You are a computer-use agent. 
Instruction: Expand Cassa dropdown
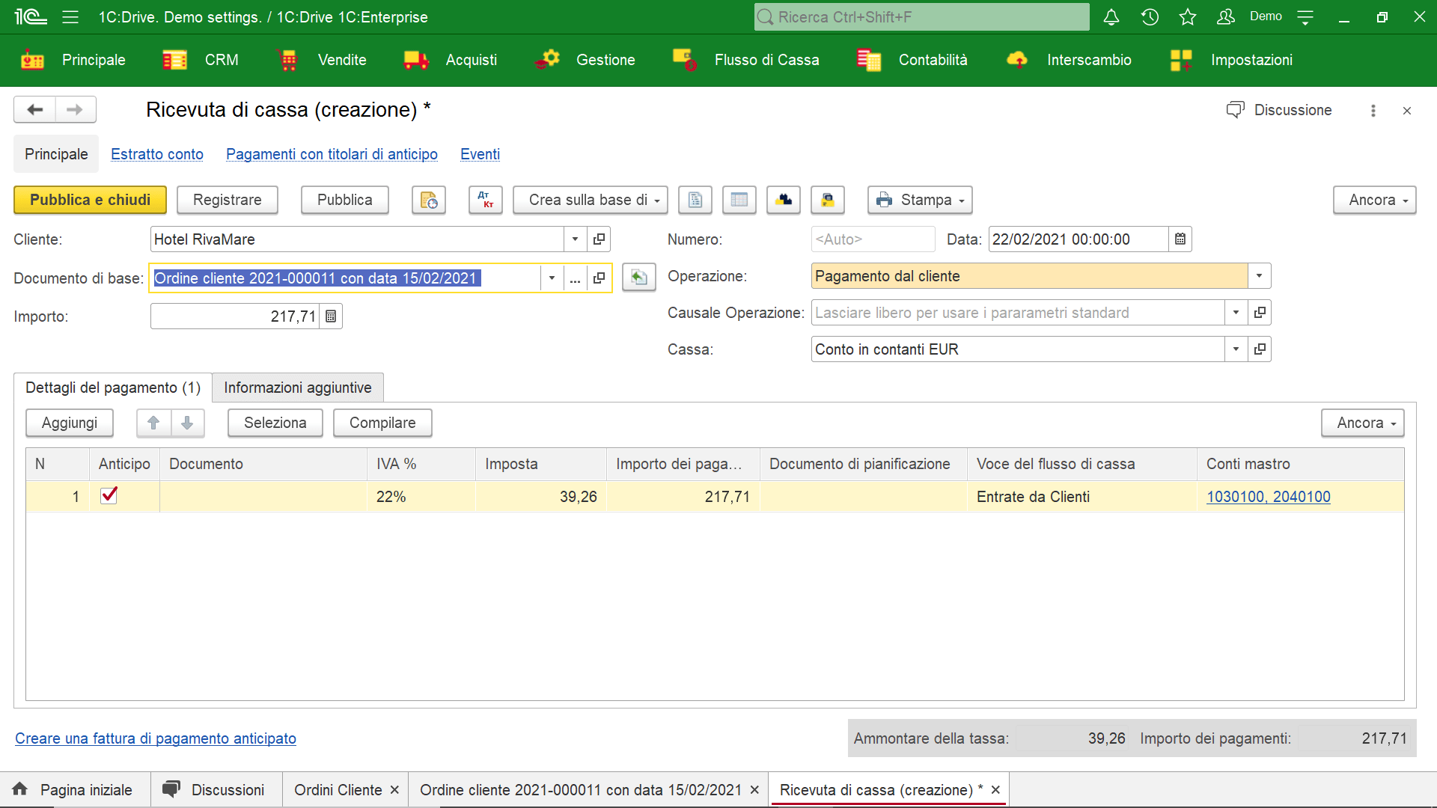(x=1236, y=349)
